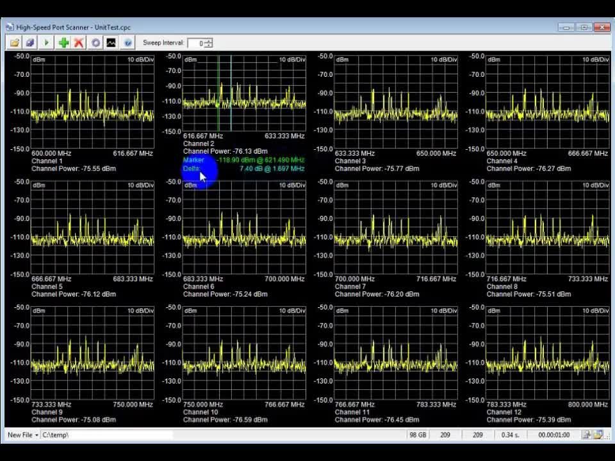Decrease Sweep Interval with the down arrow
The height and width of the screenshot is (461, 615).
point(209,45)
